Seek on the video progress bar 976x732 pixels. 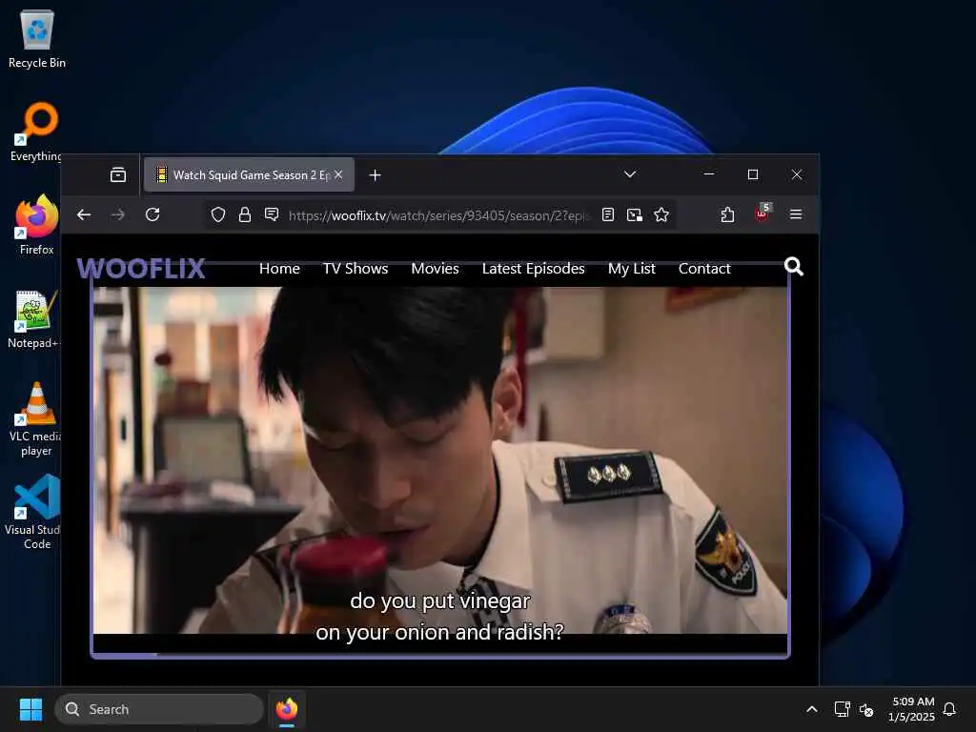(440, 654)
